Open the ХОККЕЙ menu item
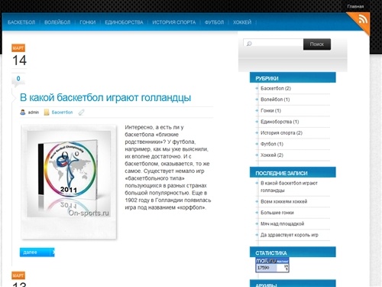 242,22
